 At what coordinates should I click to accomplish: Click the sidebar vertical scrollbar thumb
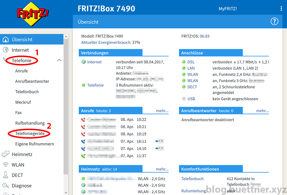(x=66, y=107)
